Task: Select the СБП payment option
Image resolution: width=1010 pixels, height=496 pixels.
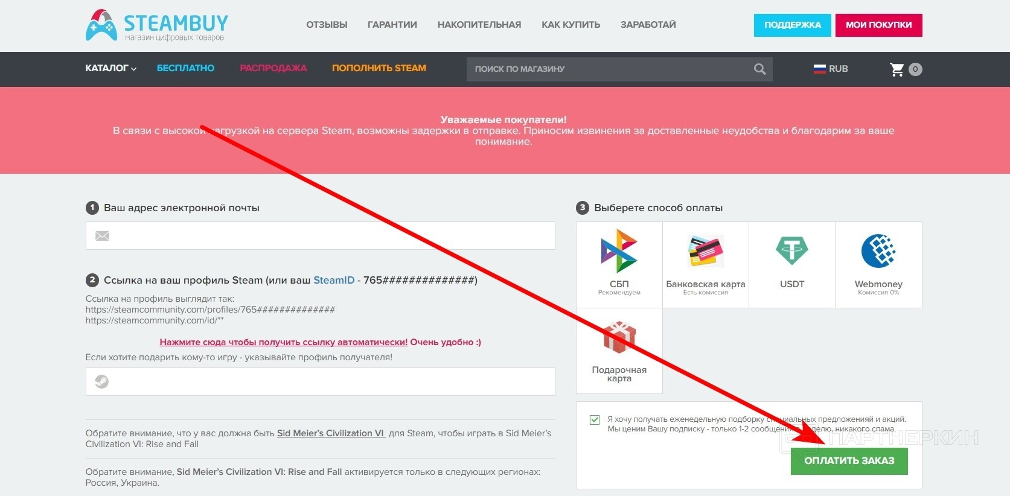Action: 619,265
